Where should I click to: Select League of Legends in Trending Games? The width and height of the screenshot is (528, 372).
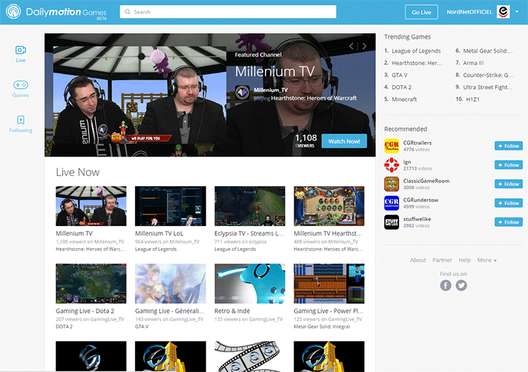pos(416,51)
